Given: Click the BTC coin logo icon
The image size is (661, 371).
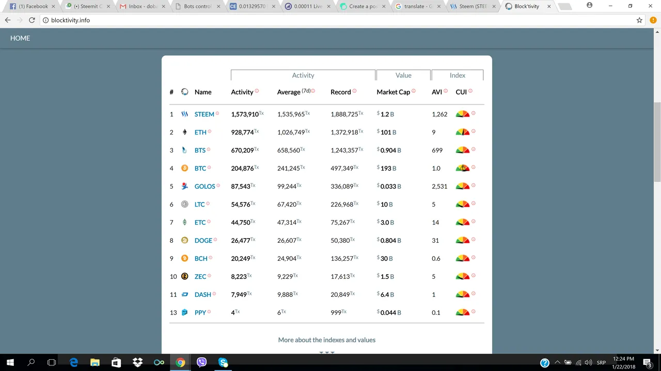Looking at the screenshot, I should point(184,168).
